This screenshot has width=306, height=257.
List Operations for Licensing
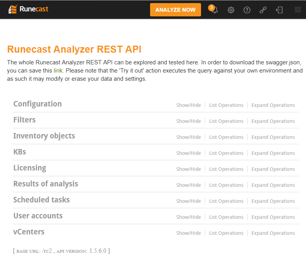pyautogui.click(x=226, y=169)
